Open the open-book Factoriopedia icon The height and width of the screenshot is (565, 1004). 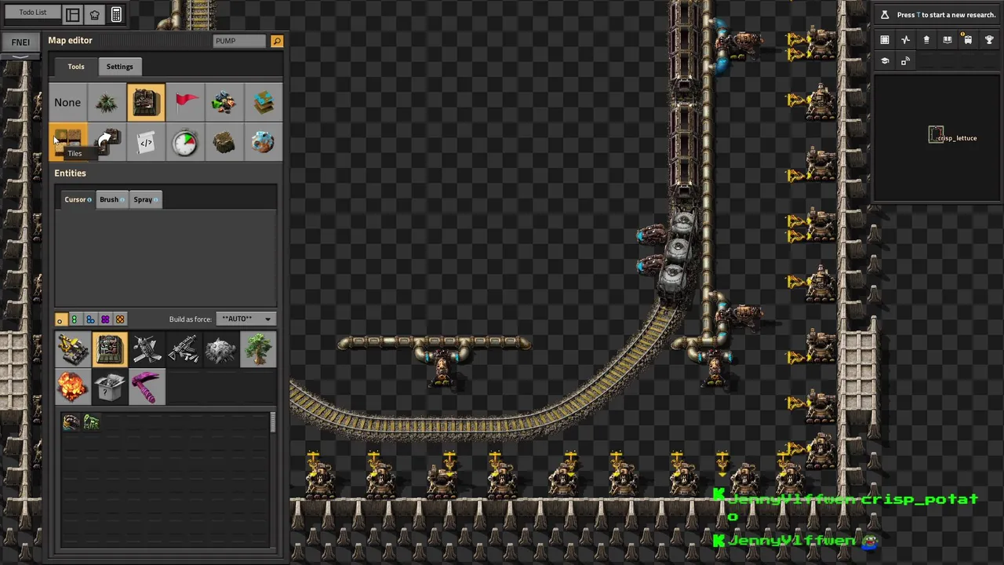click(x=948, y=40)
